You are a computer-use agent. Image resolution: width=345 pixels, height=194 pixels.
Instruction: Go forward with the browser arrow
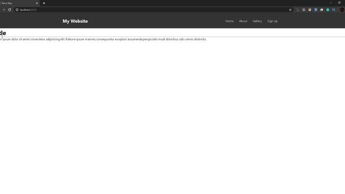3,10
